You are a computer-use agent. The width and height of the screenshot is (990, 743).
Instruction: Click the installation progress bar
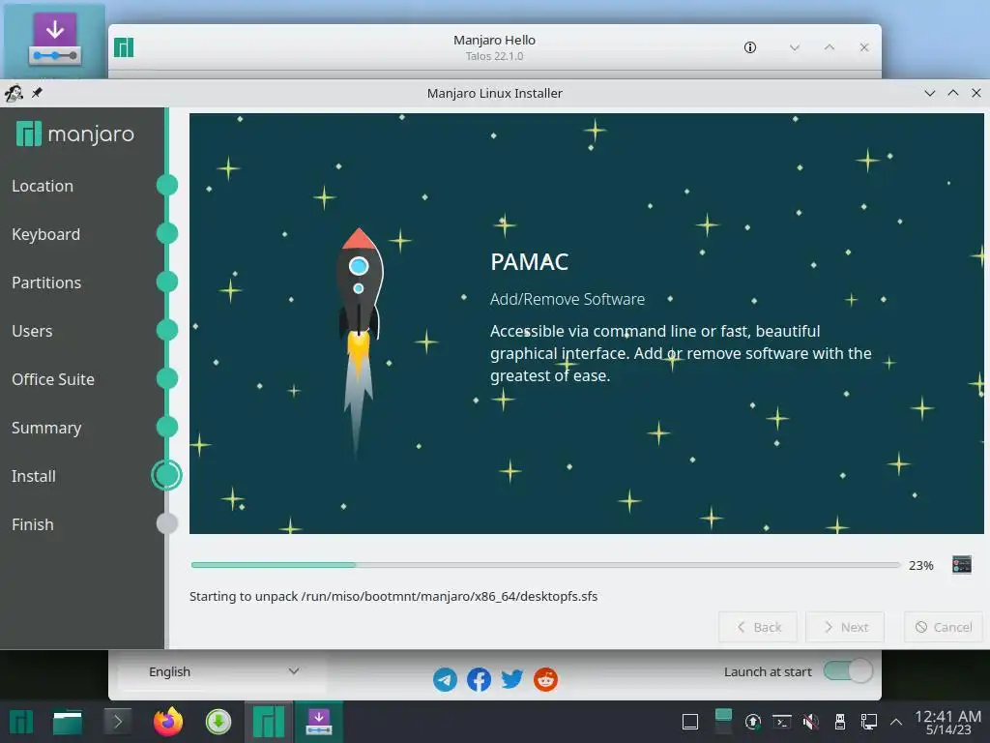point(545,565)
